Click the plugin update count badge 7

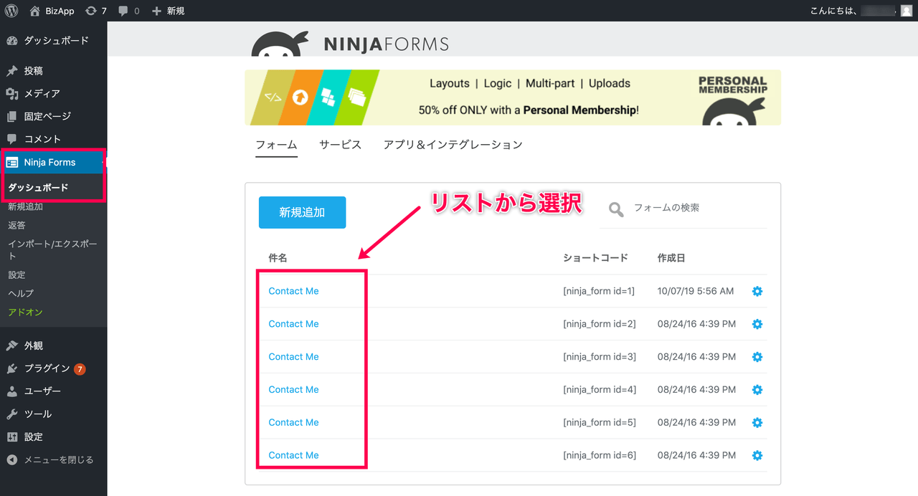pos(80,369)
